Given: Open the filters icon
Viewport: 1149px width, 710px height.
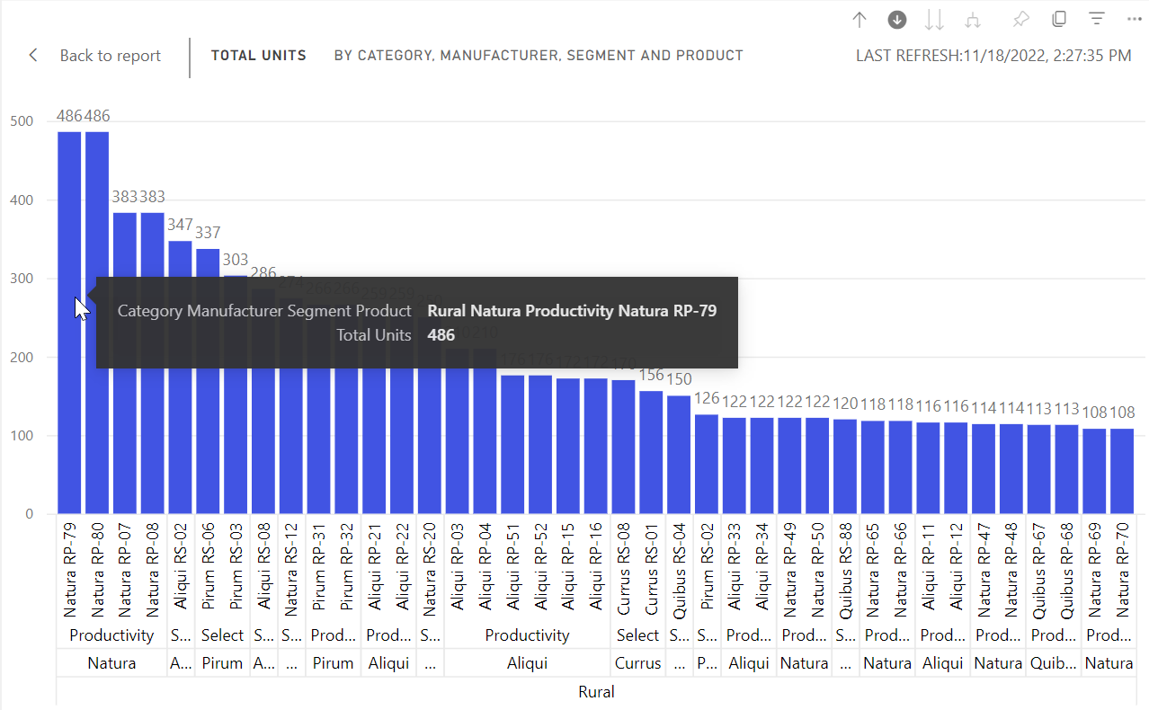Looking at the screenshot, I should (1096, 19).
